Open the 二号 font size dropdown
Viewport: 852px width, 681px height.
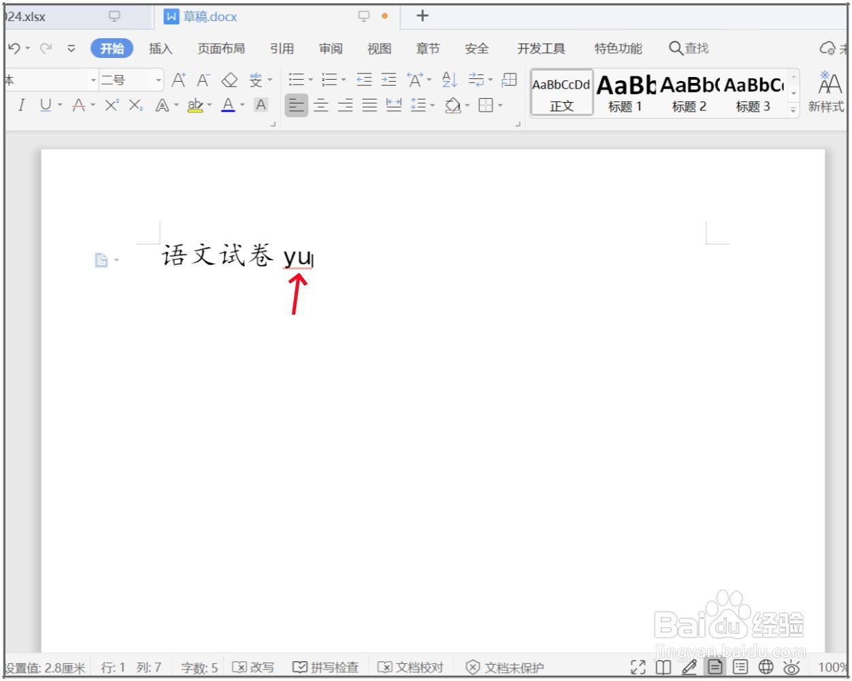(158, 79)
